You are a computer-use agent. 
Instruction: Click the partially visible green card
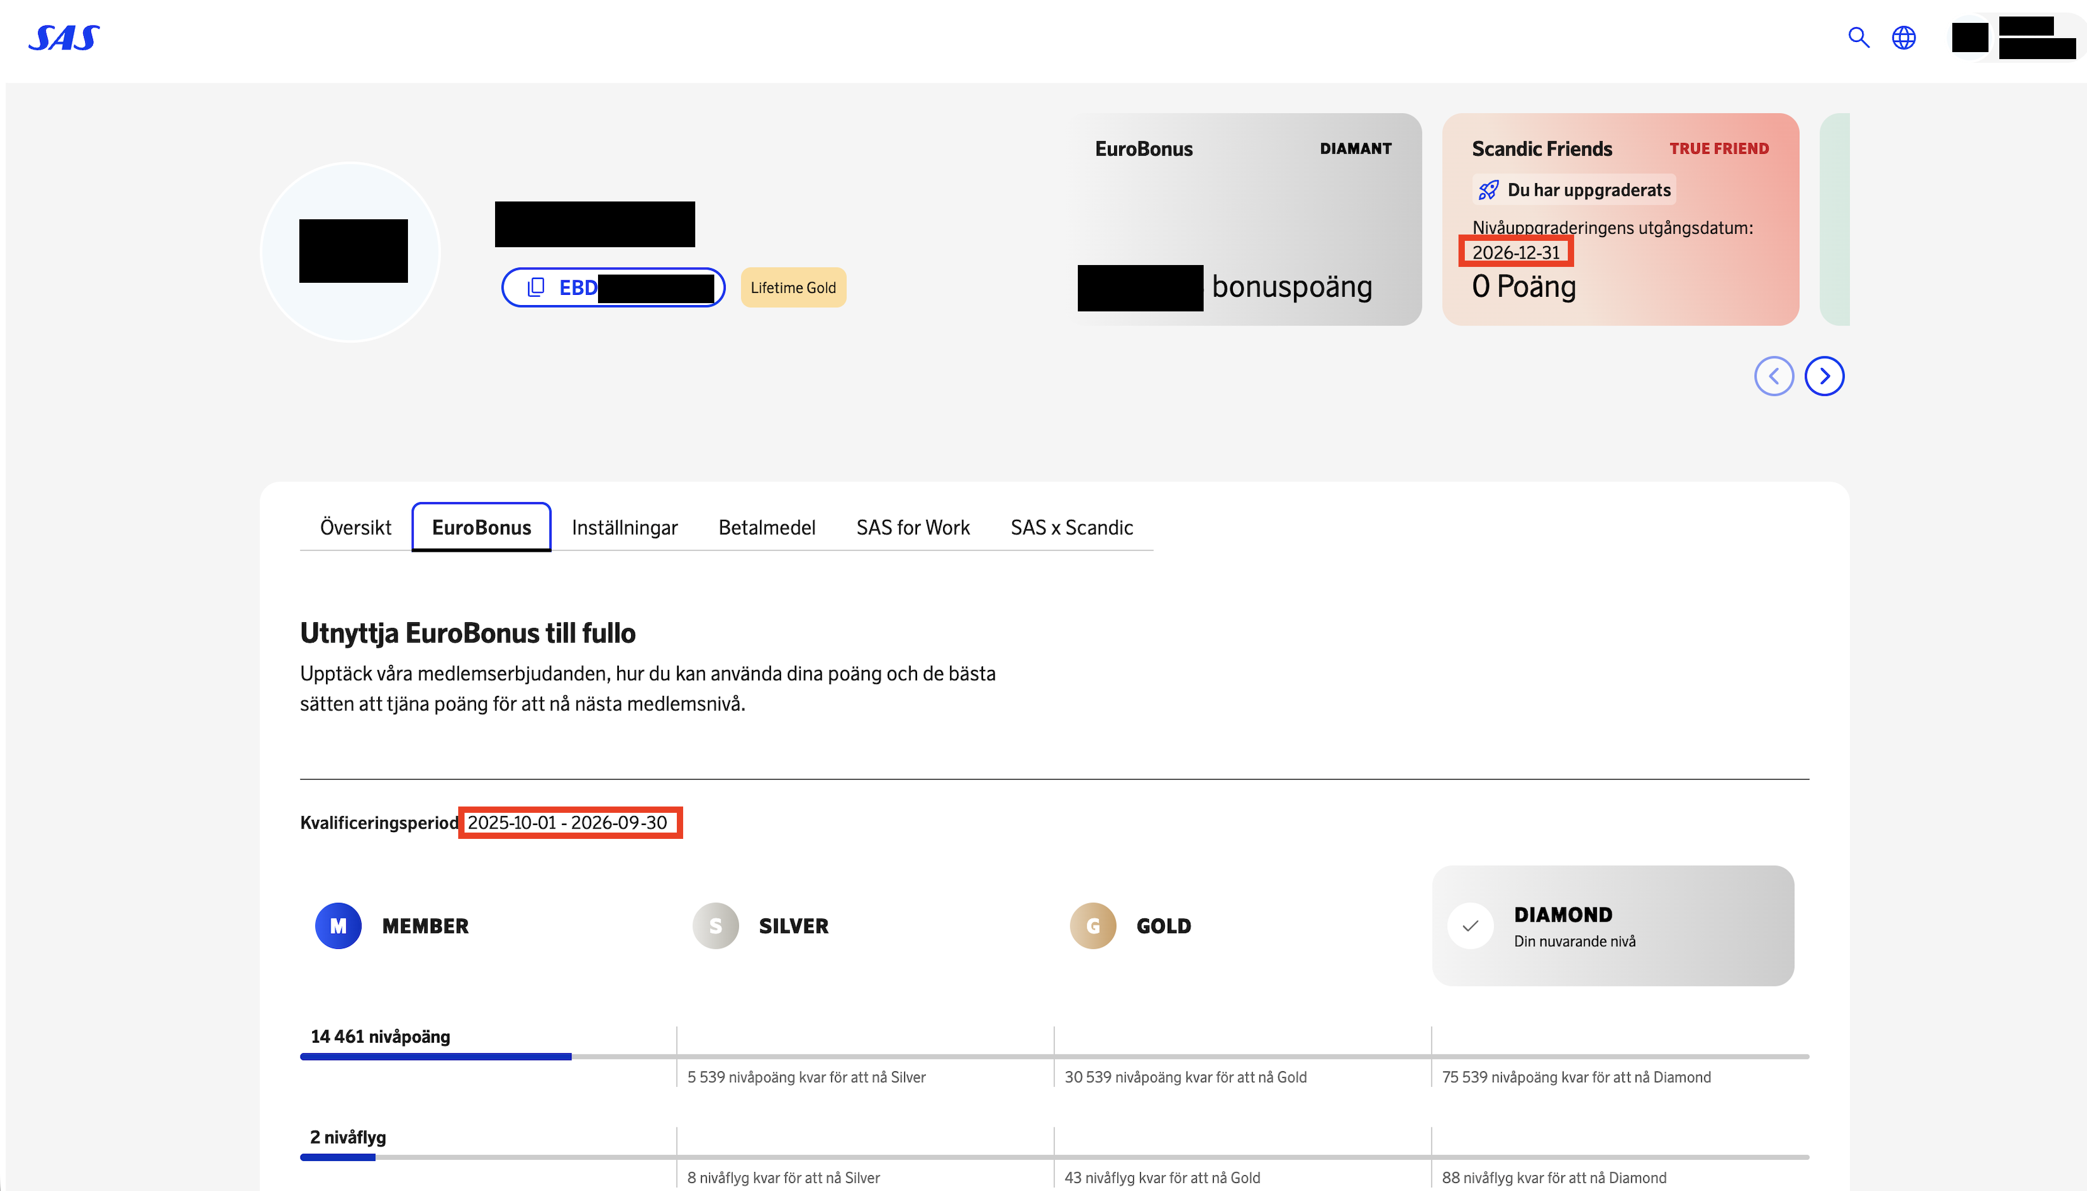(x=1835, y=219)
